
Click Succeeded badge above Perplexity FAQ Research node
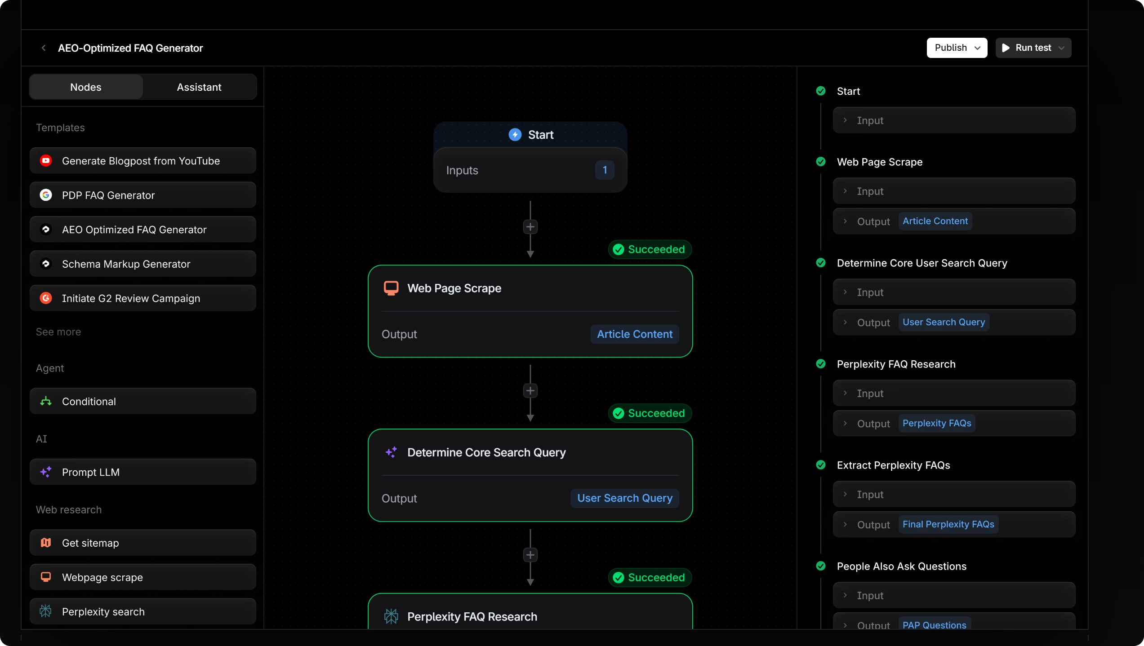pyautogui.click(x=650, y=577)
